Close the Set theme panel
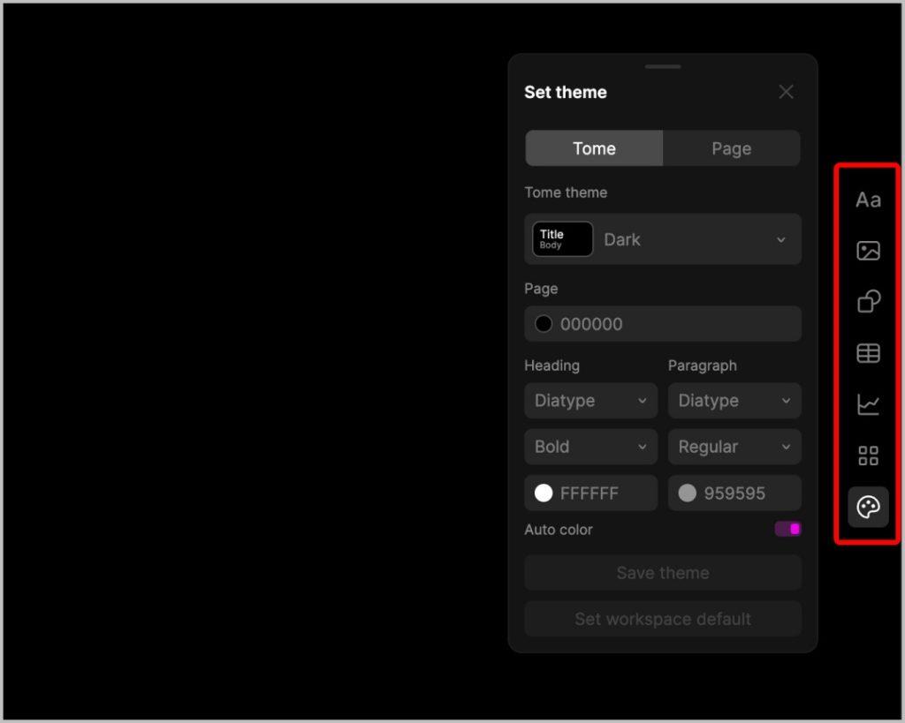 coord(786,92)
